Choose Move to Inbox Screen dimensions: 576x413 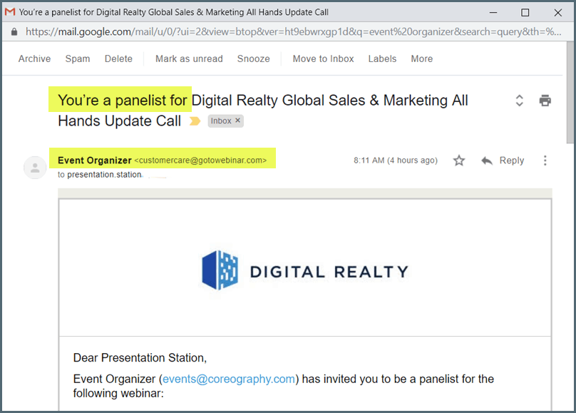click(x=323, y=58)
